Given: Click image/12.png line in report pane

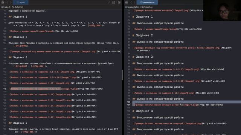Looking at the screenshot, I should [53, 106].
